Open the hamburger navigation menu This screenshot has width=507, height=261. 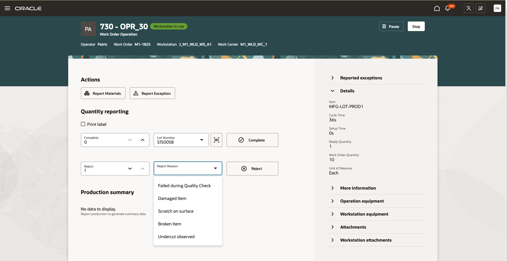pos(7,8)
